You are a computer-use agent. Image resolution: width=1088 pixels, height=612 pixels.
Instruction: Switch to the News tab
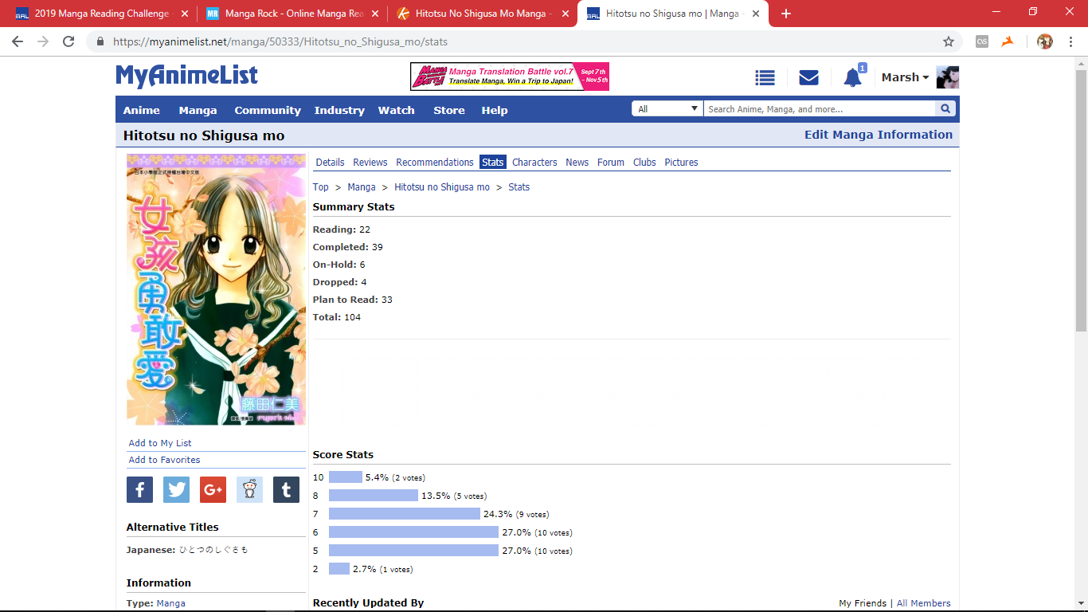tap(577, 162)
